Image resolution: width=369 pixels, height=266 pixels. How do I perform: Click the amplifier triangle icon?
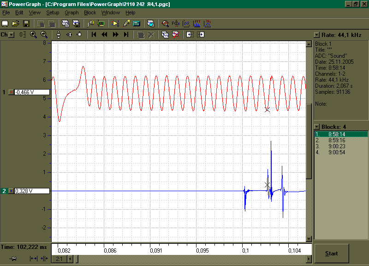(115, 24)
